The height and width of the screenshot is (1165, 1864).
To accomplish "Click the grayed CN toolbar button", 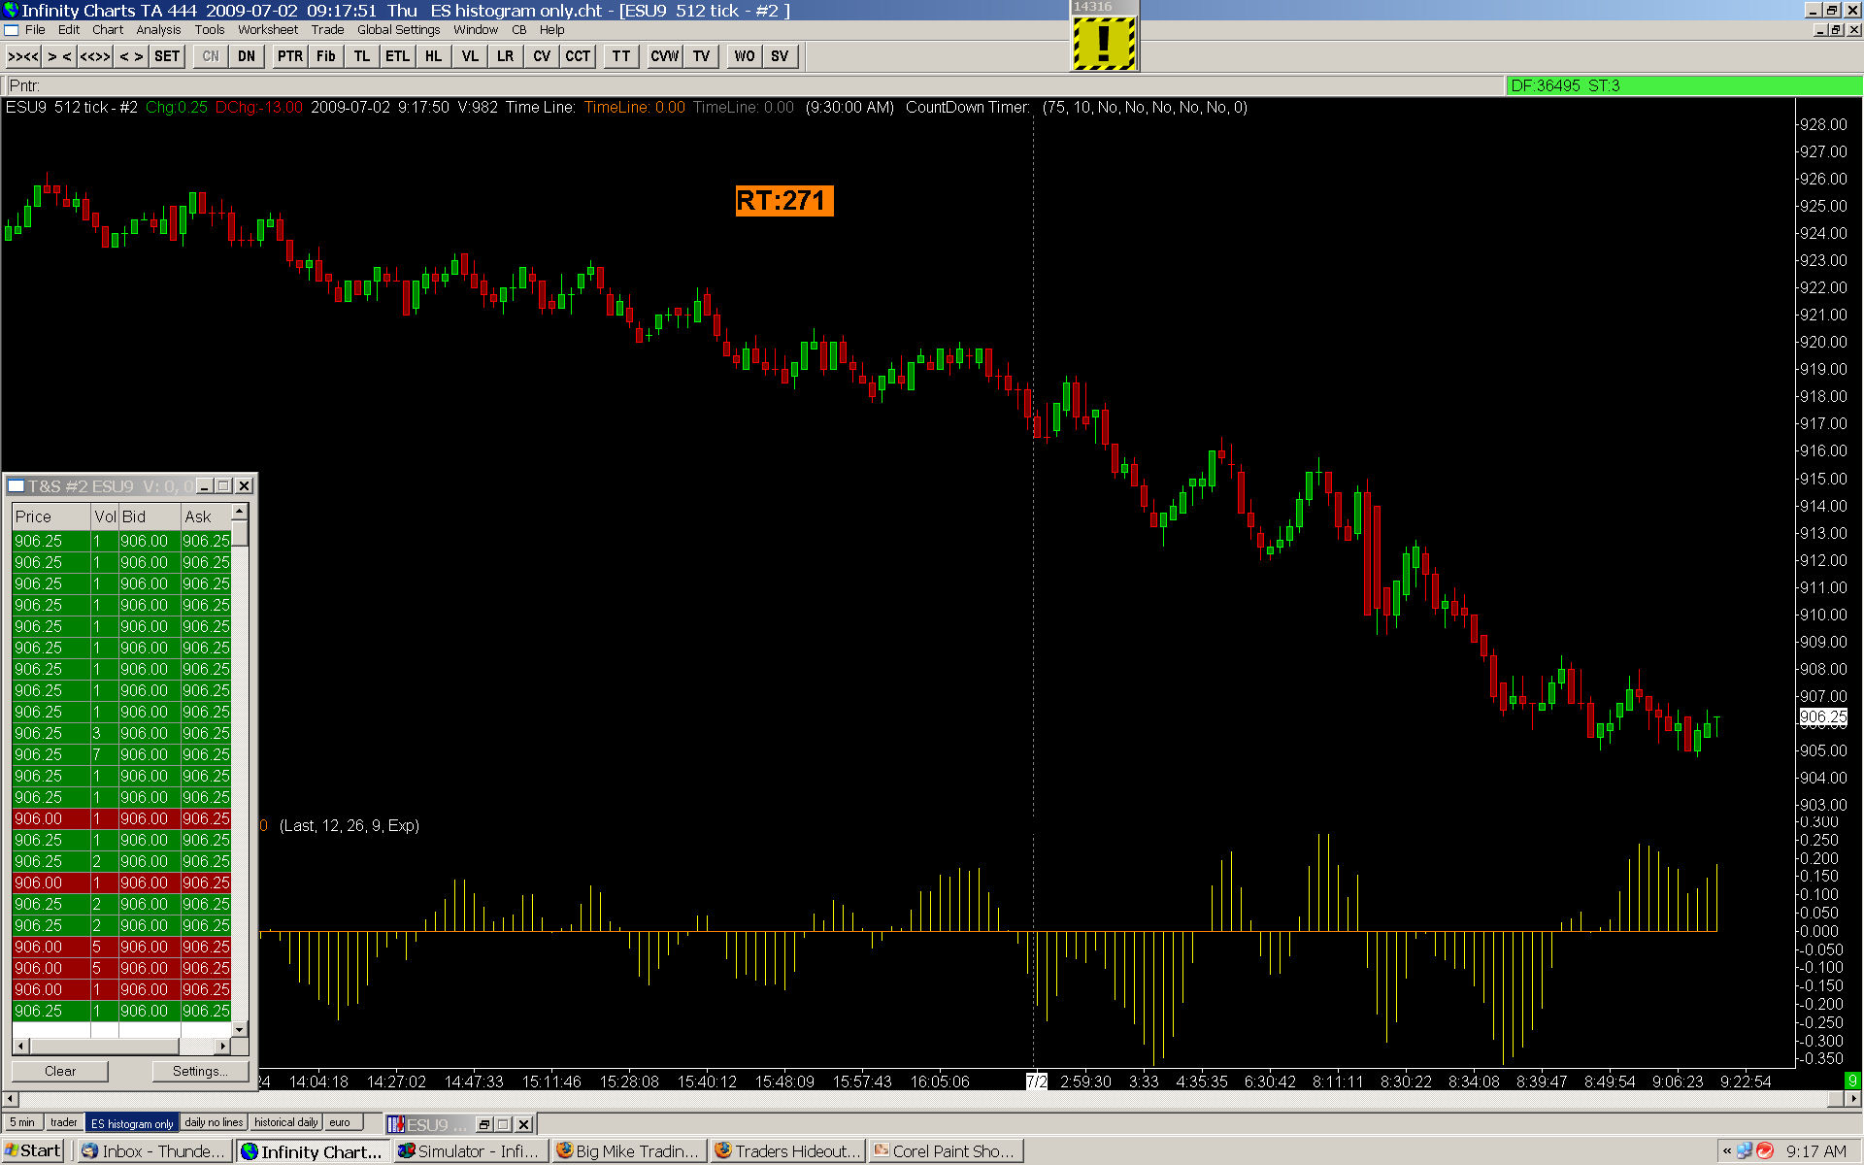I will pos(211,56).
